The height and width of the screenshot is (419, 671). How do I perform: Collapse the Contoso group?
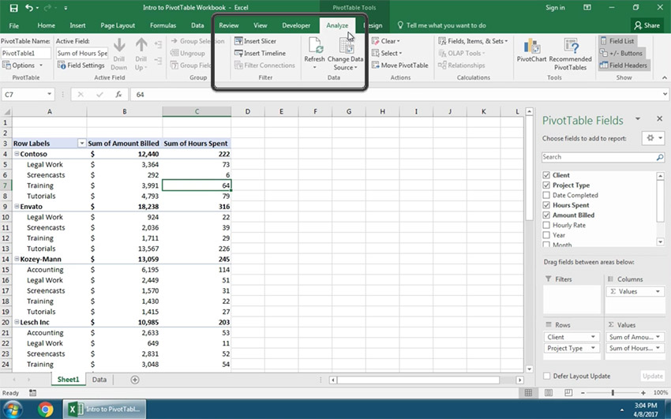(17, 154)
